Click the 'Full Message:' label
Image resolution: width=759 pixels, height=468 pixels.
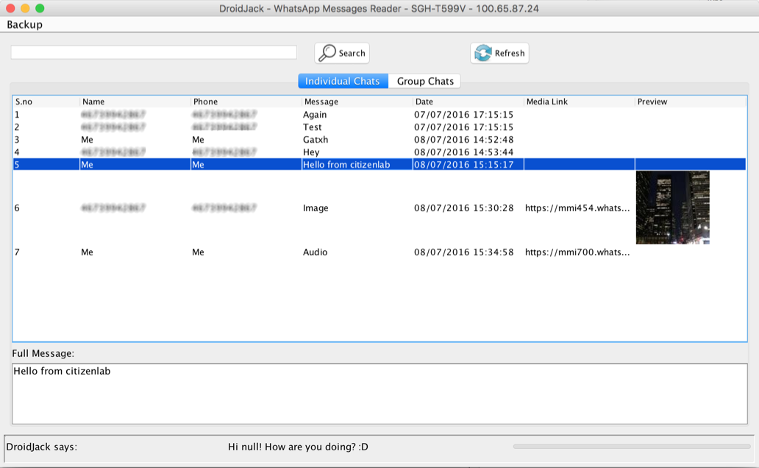tap(43, 353)
